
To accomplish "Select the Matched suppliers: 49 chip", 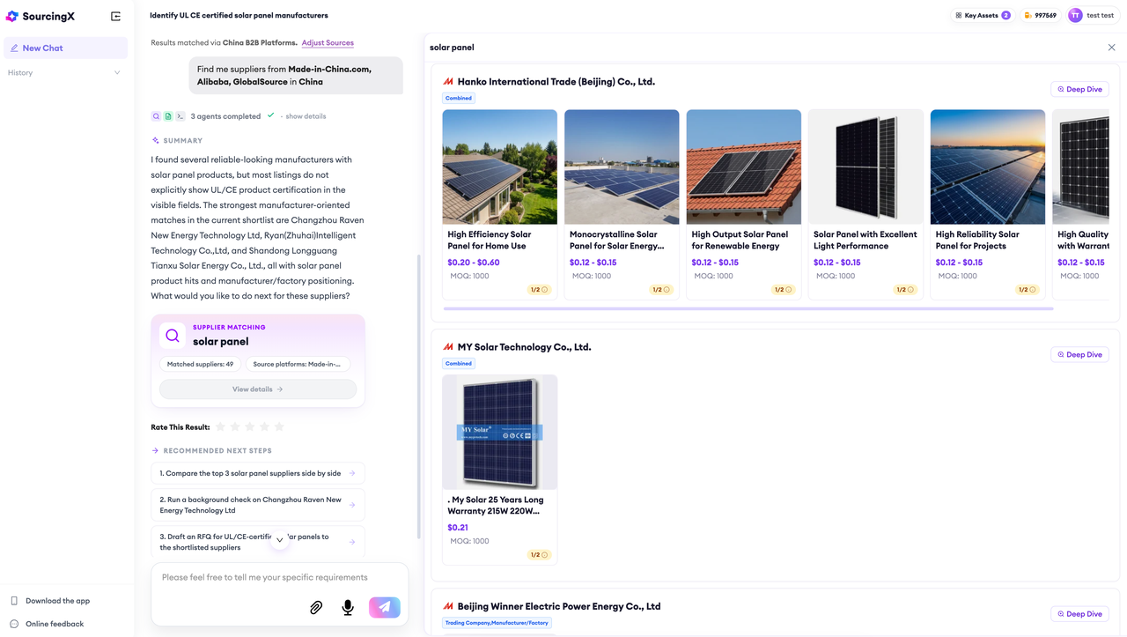I will [x=200, y=364].
